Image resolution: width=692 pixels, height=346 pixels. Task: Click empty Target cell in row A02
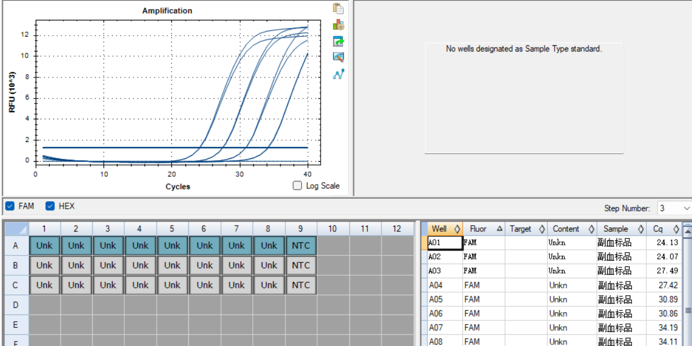[x=526, y=257]
